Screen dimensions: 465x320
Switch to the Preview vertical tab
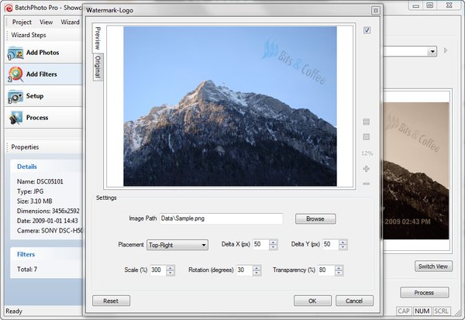[98, 38]
